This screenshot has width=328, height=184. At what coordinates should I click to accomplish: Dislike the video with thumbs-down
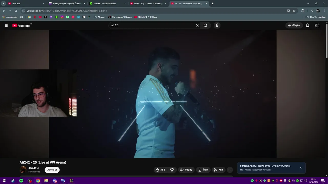point(172,170)
